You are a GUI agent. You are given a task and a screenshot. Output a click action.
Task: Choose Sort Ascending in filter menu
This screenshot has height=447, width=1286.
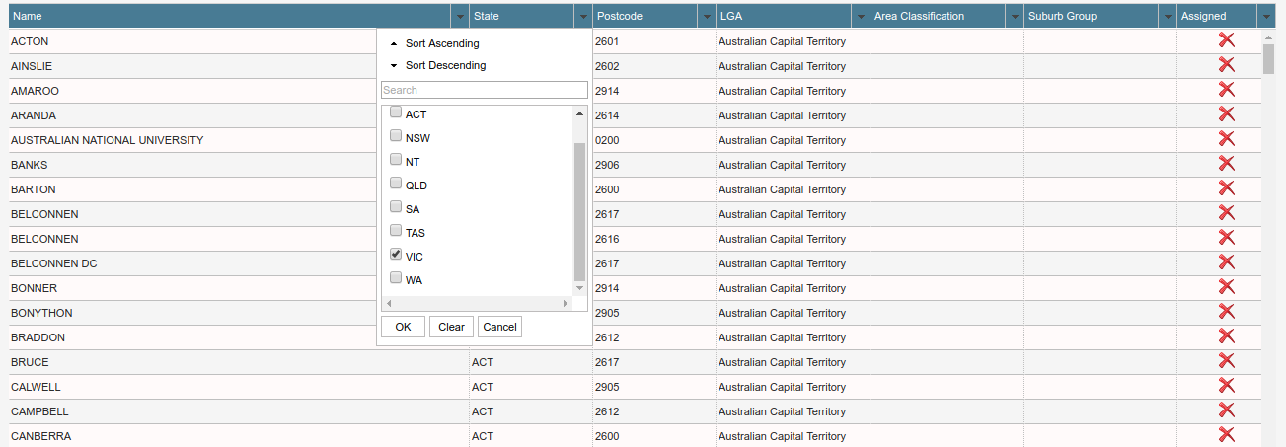pyautogui.click(x=441, y=43)
